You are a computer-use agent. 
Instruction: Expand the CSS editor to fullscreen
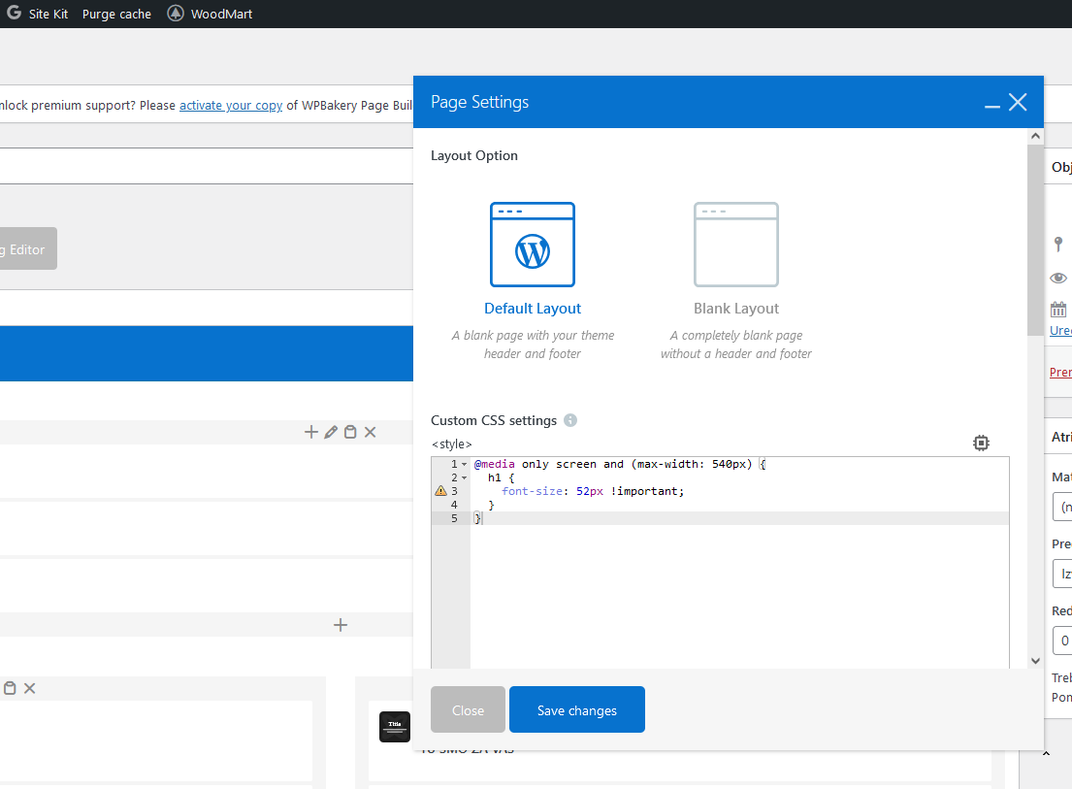[x=981, y=444]
